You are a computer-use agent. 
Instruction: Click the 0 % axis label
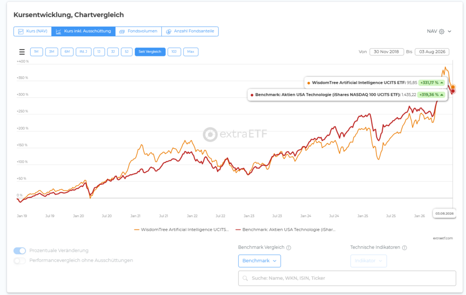20,195
